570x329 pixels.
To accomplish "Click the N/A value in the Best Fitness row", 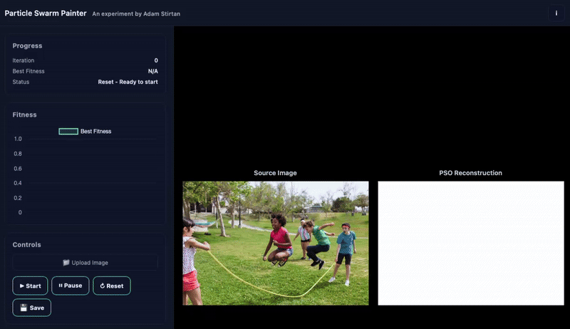I will pos(152,71).
